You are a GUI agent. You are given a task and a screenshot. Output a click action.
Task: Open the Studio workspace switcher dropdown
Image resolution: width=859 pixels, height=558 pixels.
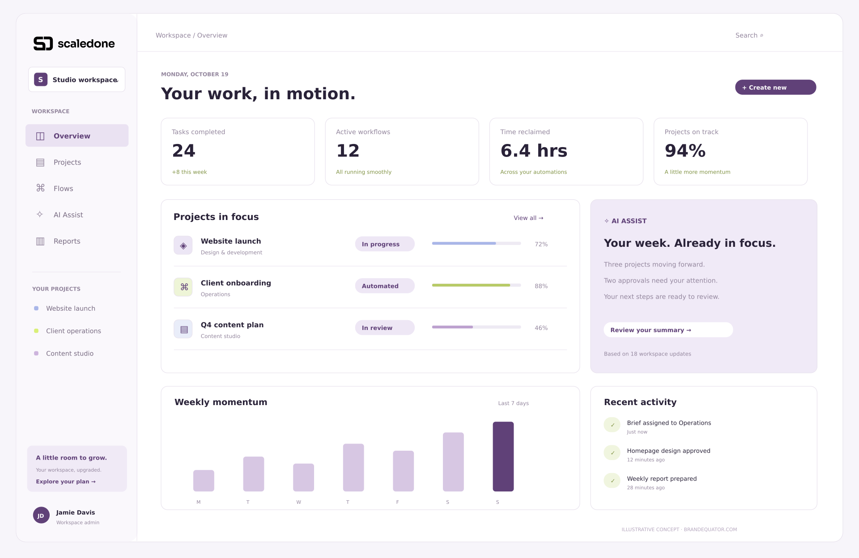pos(77,80)
